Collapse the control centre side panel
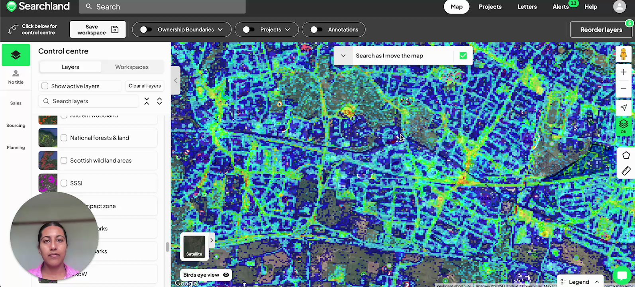Screen dimensions: 635x287 [176, 81]
